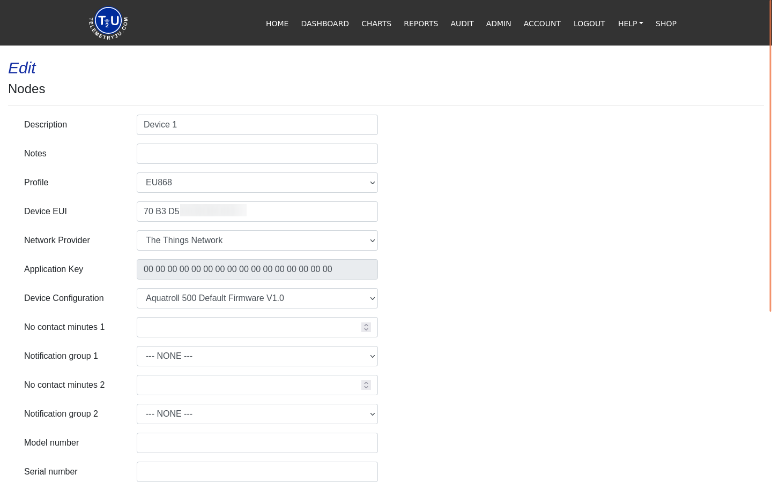772x482 pixels.
Task: Expand the HELP menu
Action: (x=630, y=24)
